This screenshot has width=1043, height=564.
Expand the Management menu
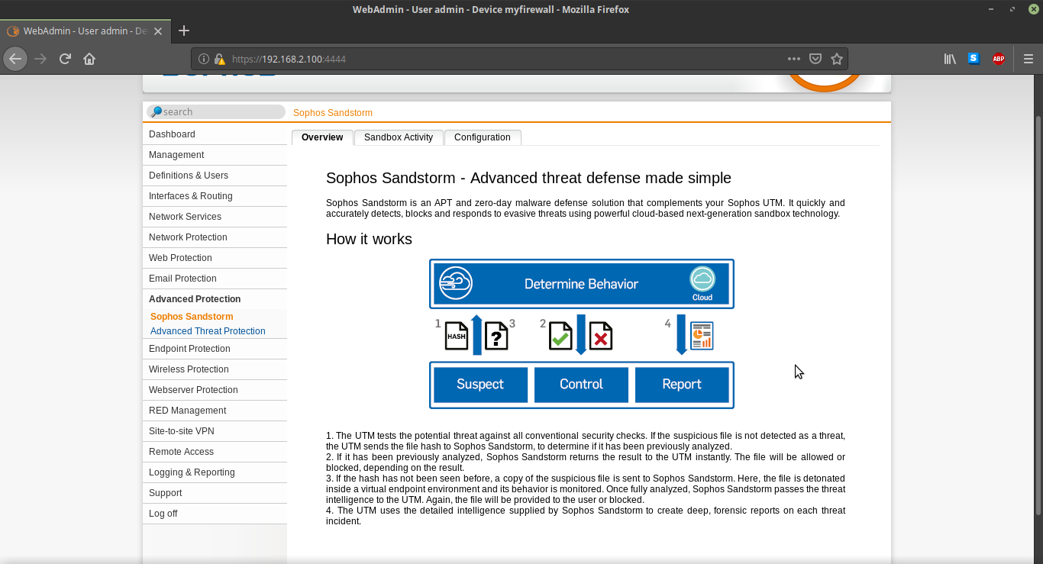(x=215, y=155)
